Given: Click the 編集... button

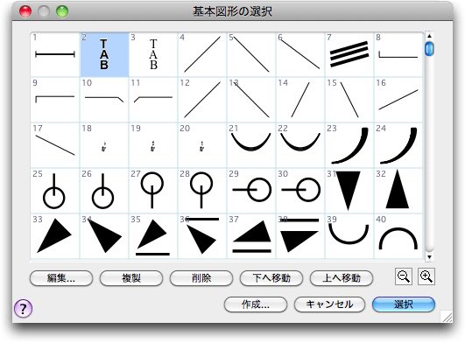Looking at the screenshot, I should tap(61, 278).
